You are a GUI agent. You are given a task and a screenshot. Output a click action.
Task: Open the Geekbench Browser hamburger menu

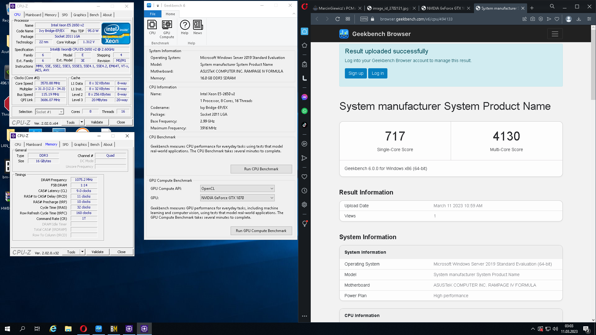coord(555,34)
